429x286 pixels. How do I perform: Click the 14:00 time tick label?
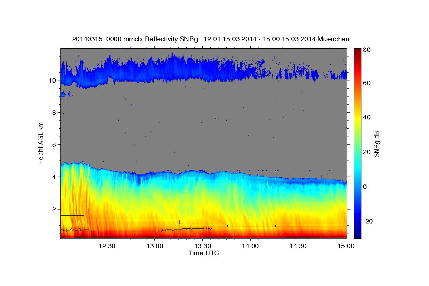coord(250,246)
